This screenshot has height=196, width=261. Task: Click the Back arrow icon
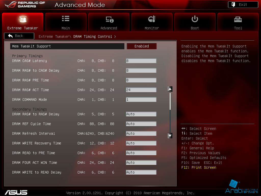tap(10, 36)
